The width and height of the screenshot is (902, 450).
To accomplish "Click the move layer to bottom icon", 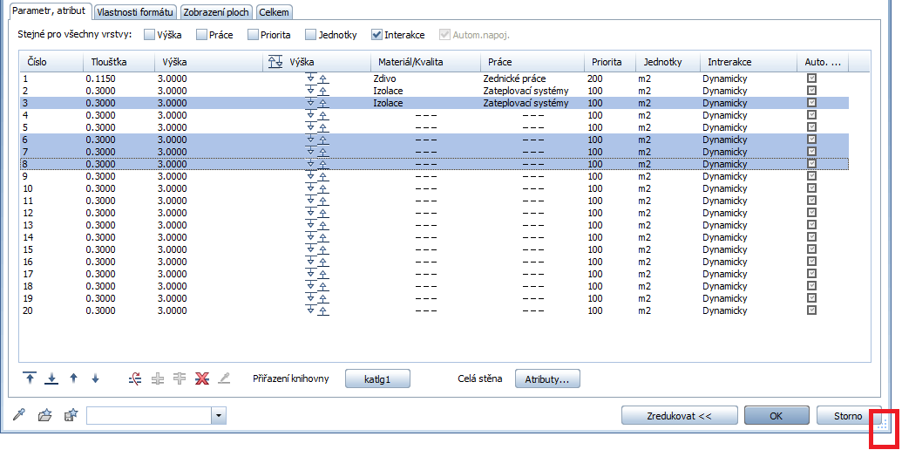I will click(51, 378).
